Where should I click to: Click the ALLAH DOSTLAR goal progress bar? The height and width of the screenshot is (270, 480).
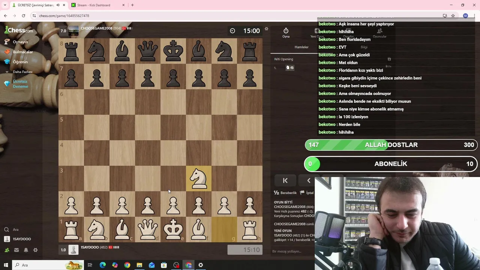[x=391, y=145]
